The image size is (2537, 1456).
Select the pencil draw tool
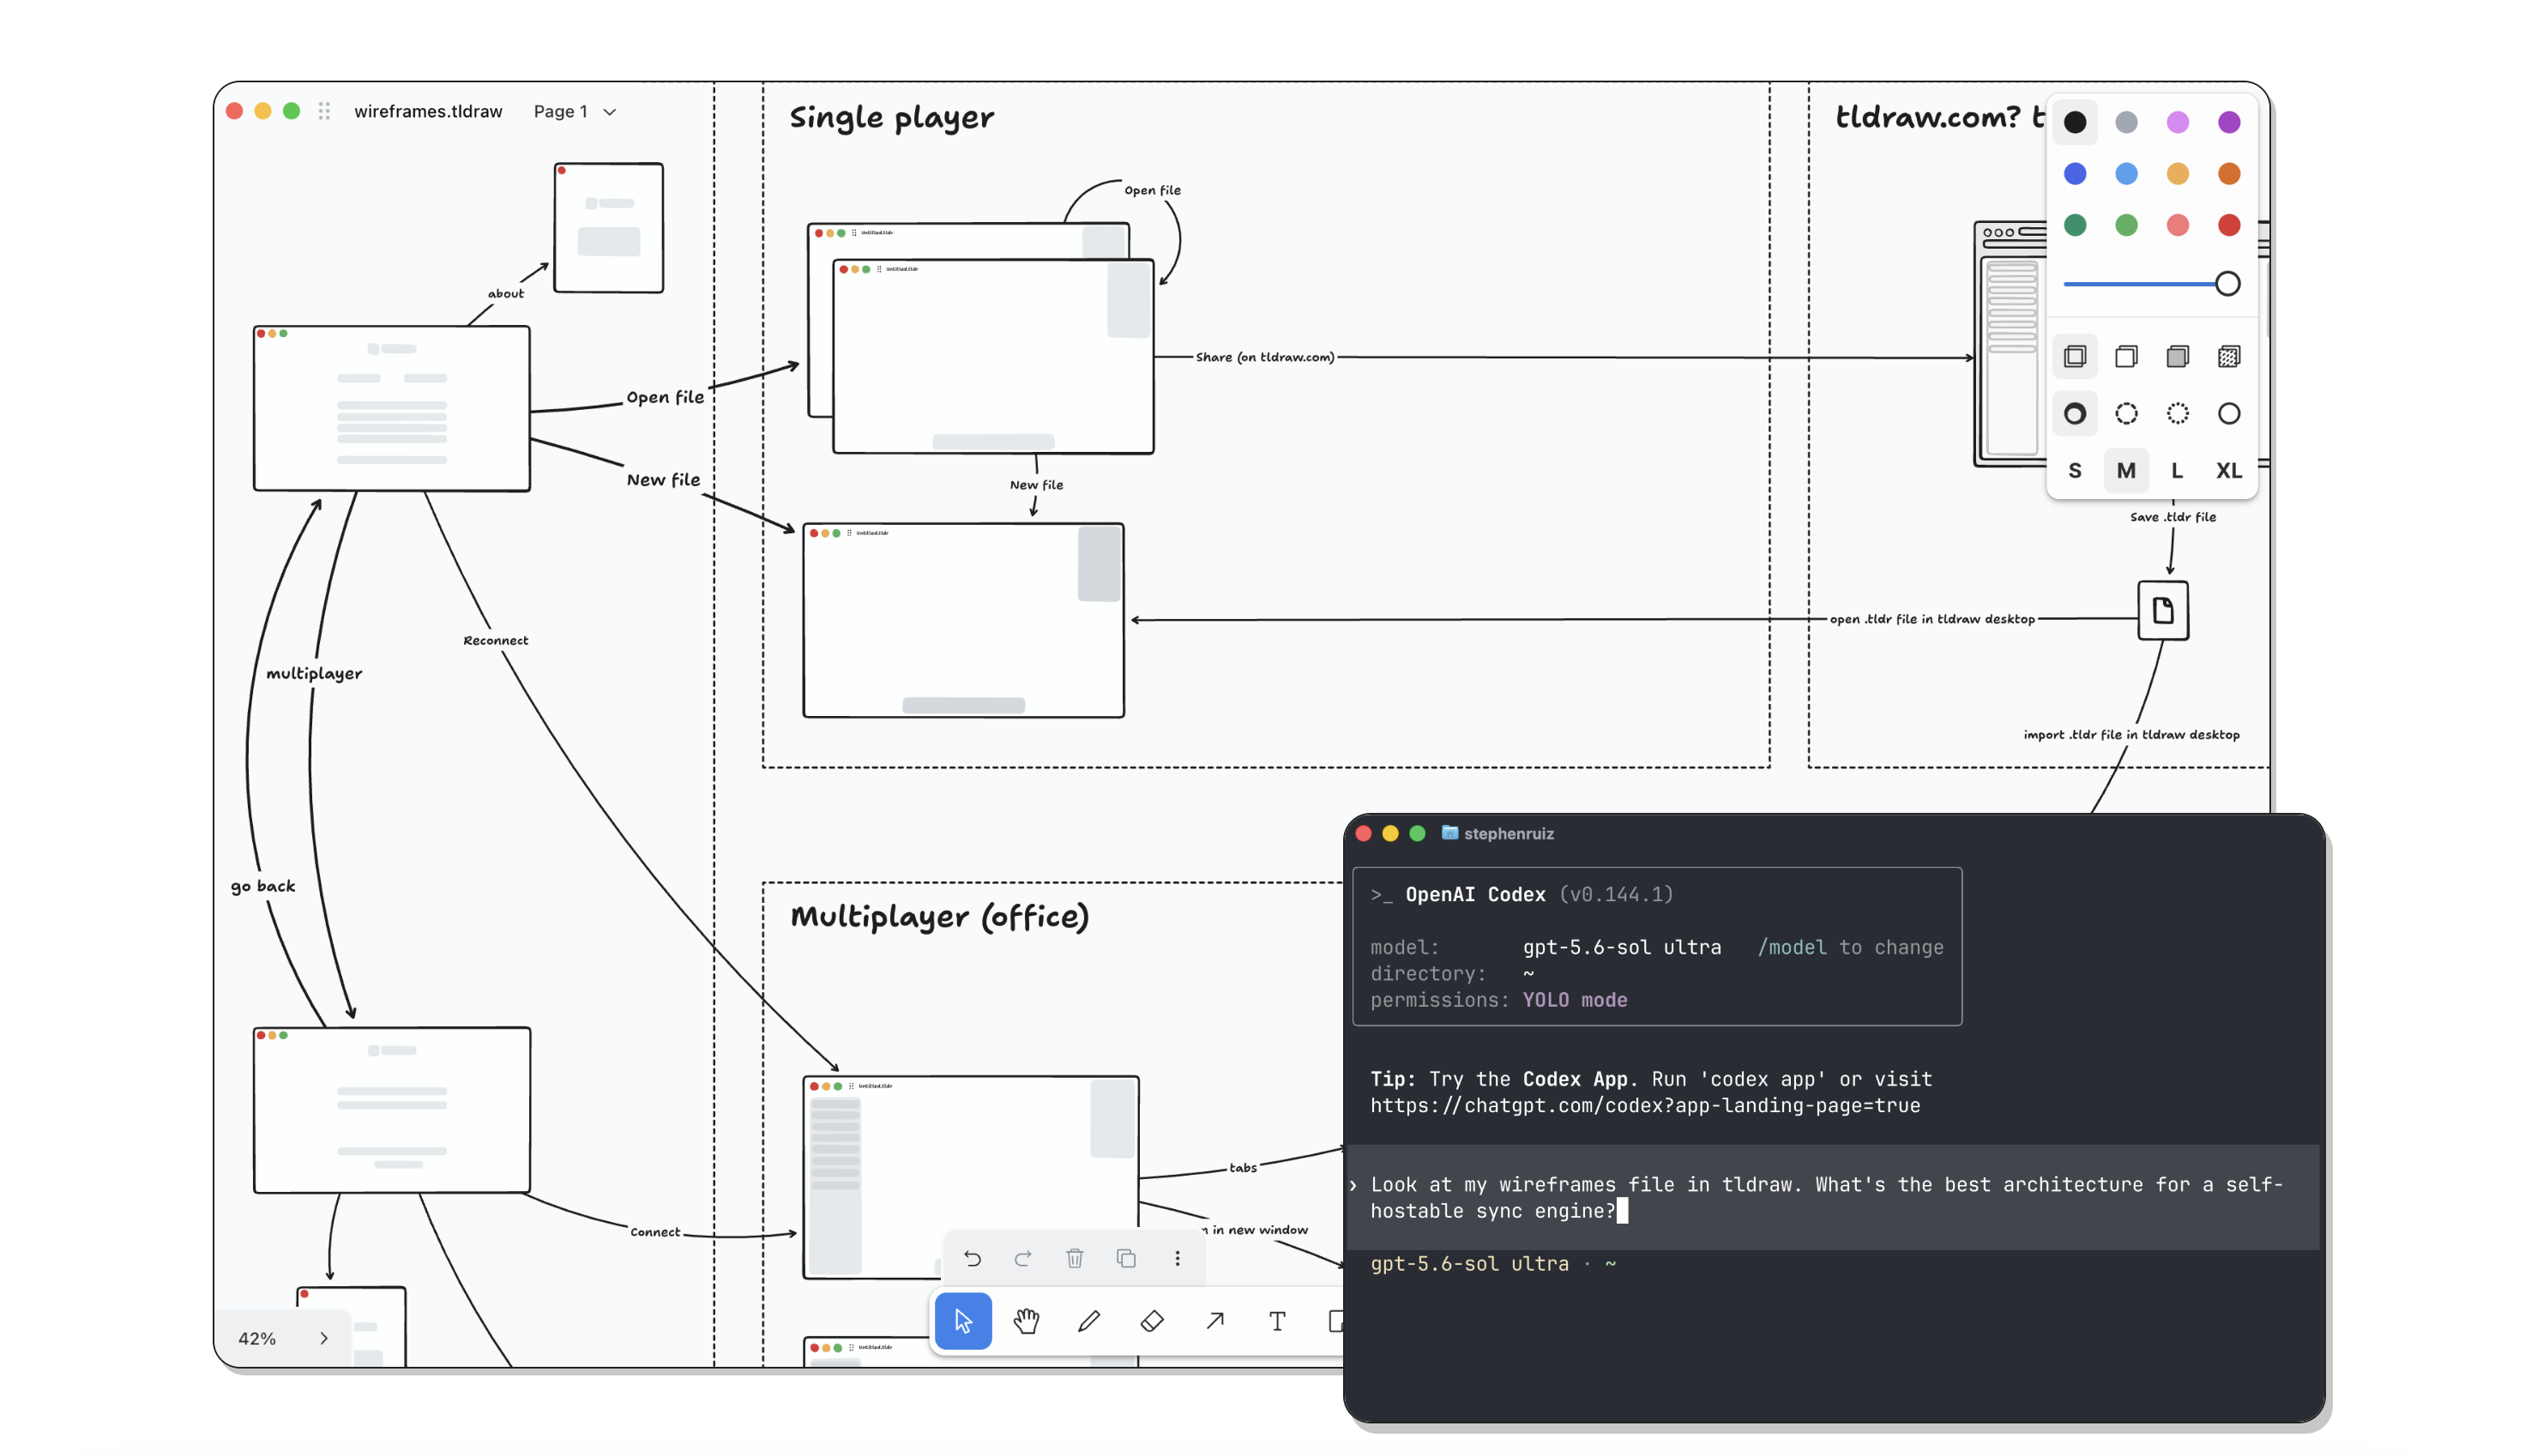click(x=1089, y=1321)
